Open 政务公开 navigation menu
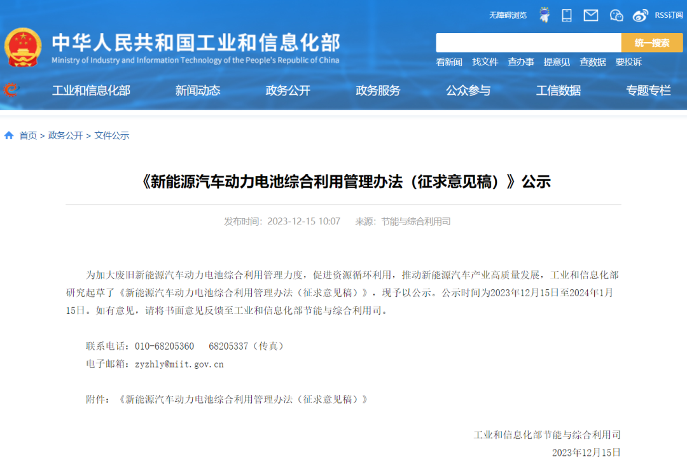The height and width of the screenshot is (459, 687). 288,90
